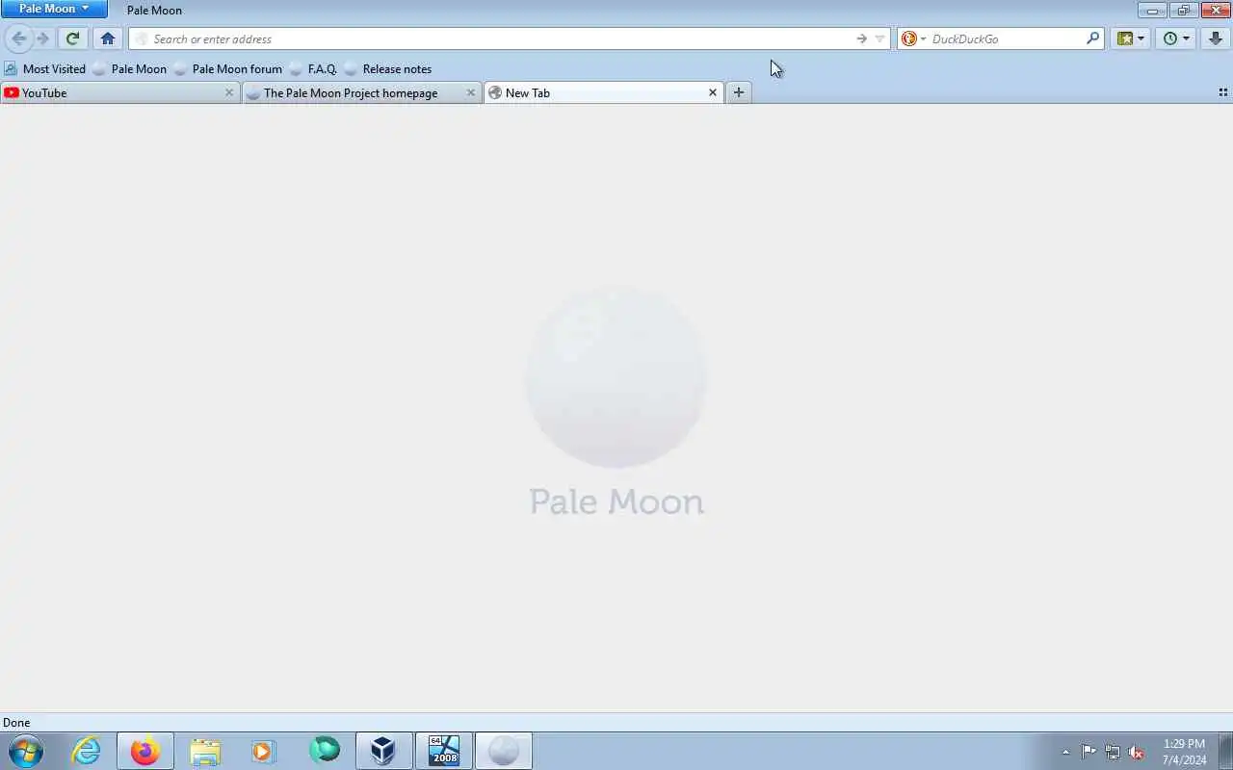Open the Pale Moon forum bookmark
Screen dimensions: 1233x770
point(228,68)
